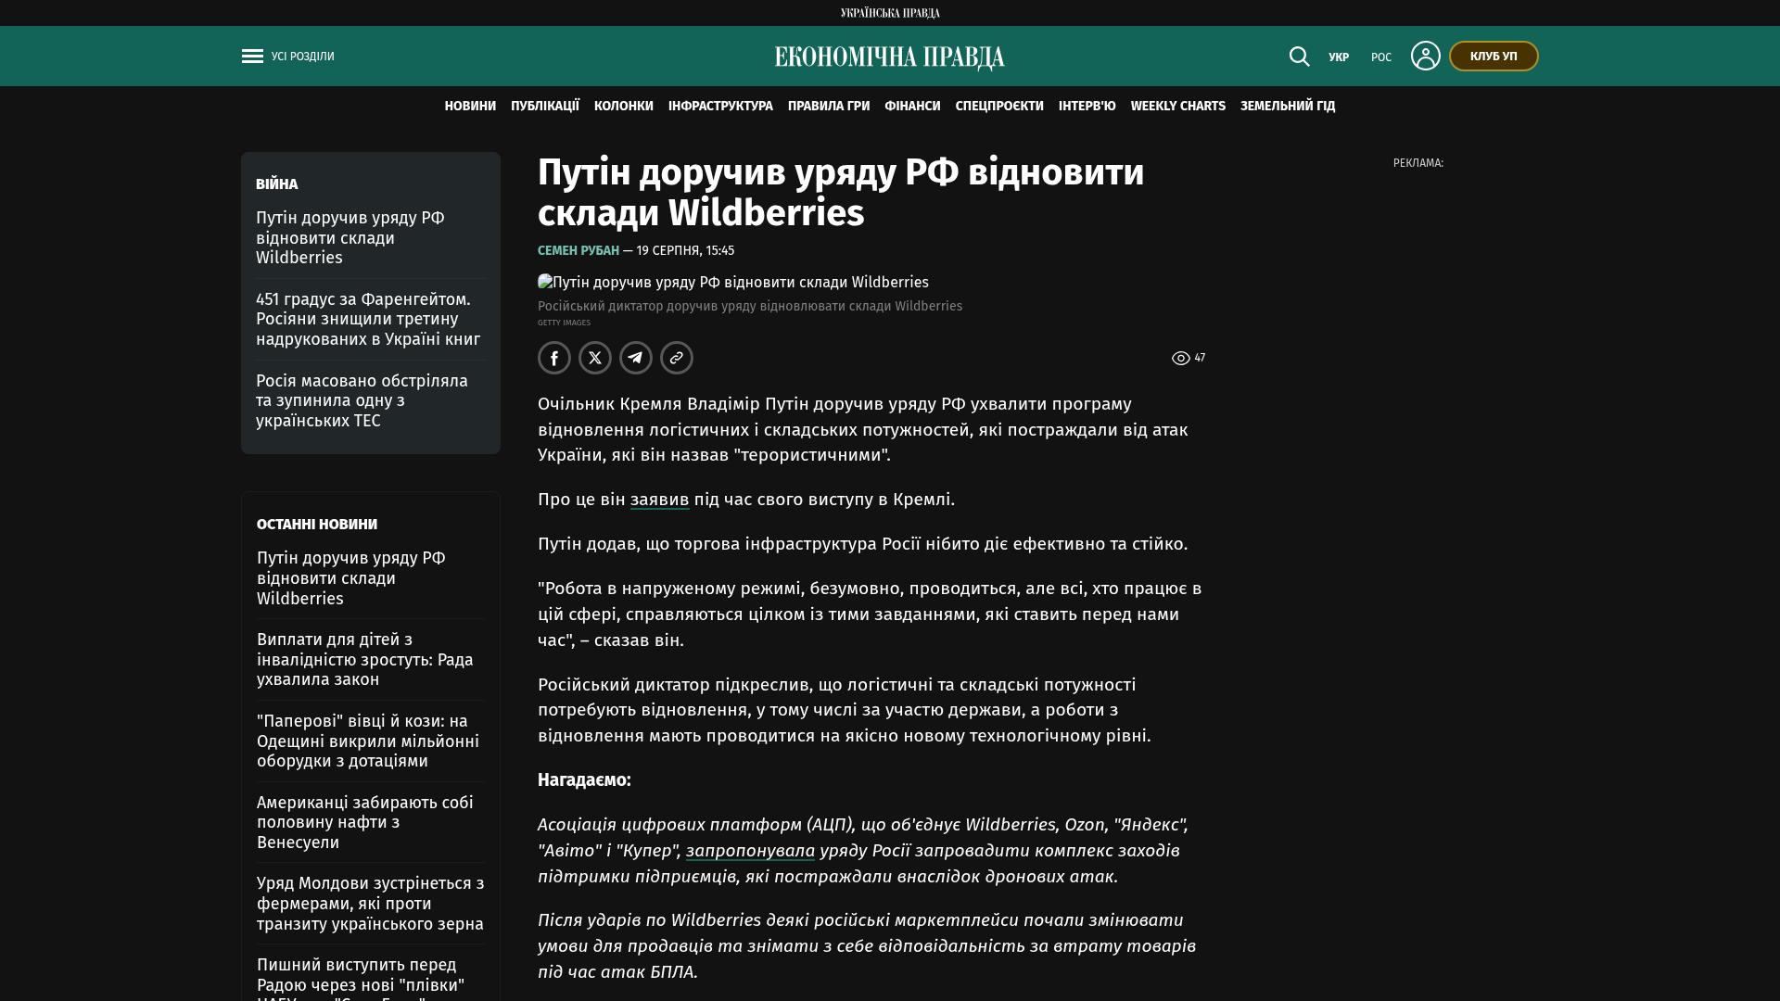Viewport: 1780px width, 1001px height.
Task: Open 'Американці забирають собі половину нафти' article
Action: point(365,823)
